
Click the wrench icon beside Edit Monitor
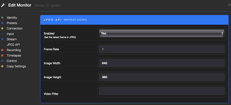point(3,5)
